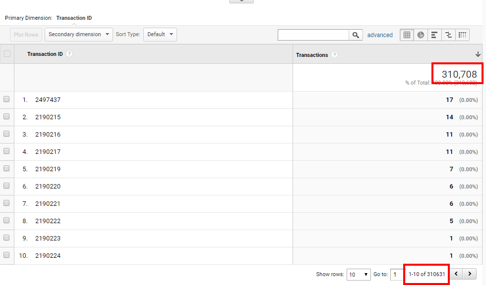The image size is (486, 285).
Task: Open the Show rows dropdown
Action: (x=358, y=275)
